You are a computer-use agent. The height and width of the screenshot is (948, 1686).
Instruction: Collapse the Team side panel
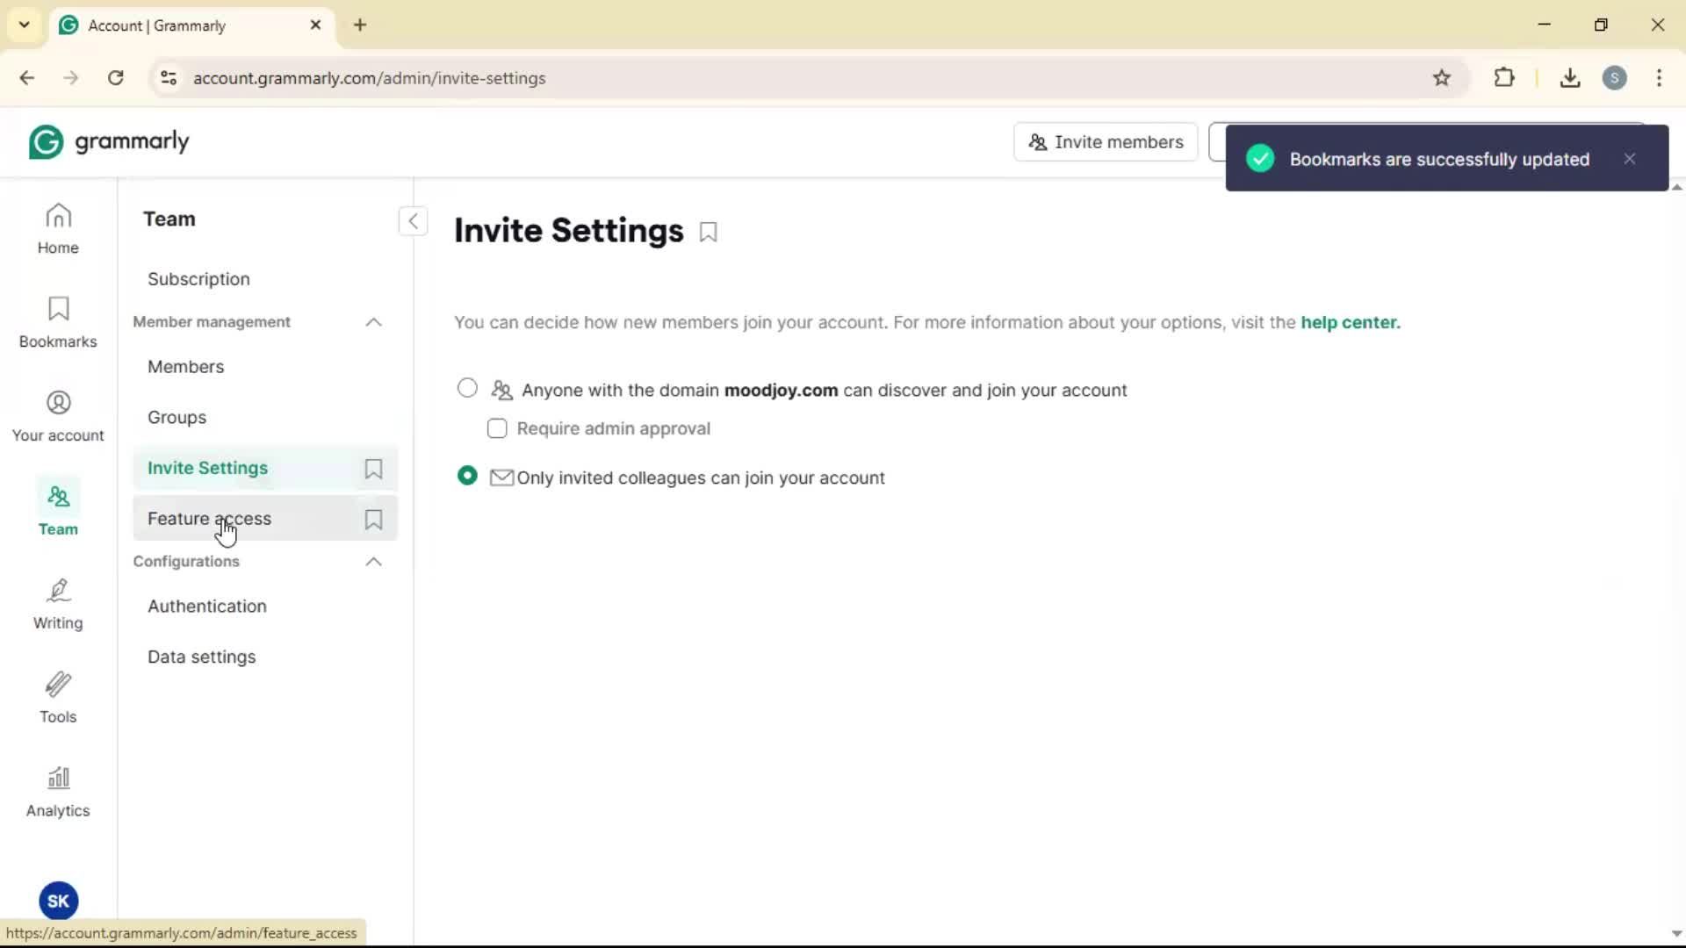413,220
